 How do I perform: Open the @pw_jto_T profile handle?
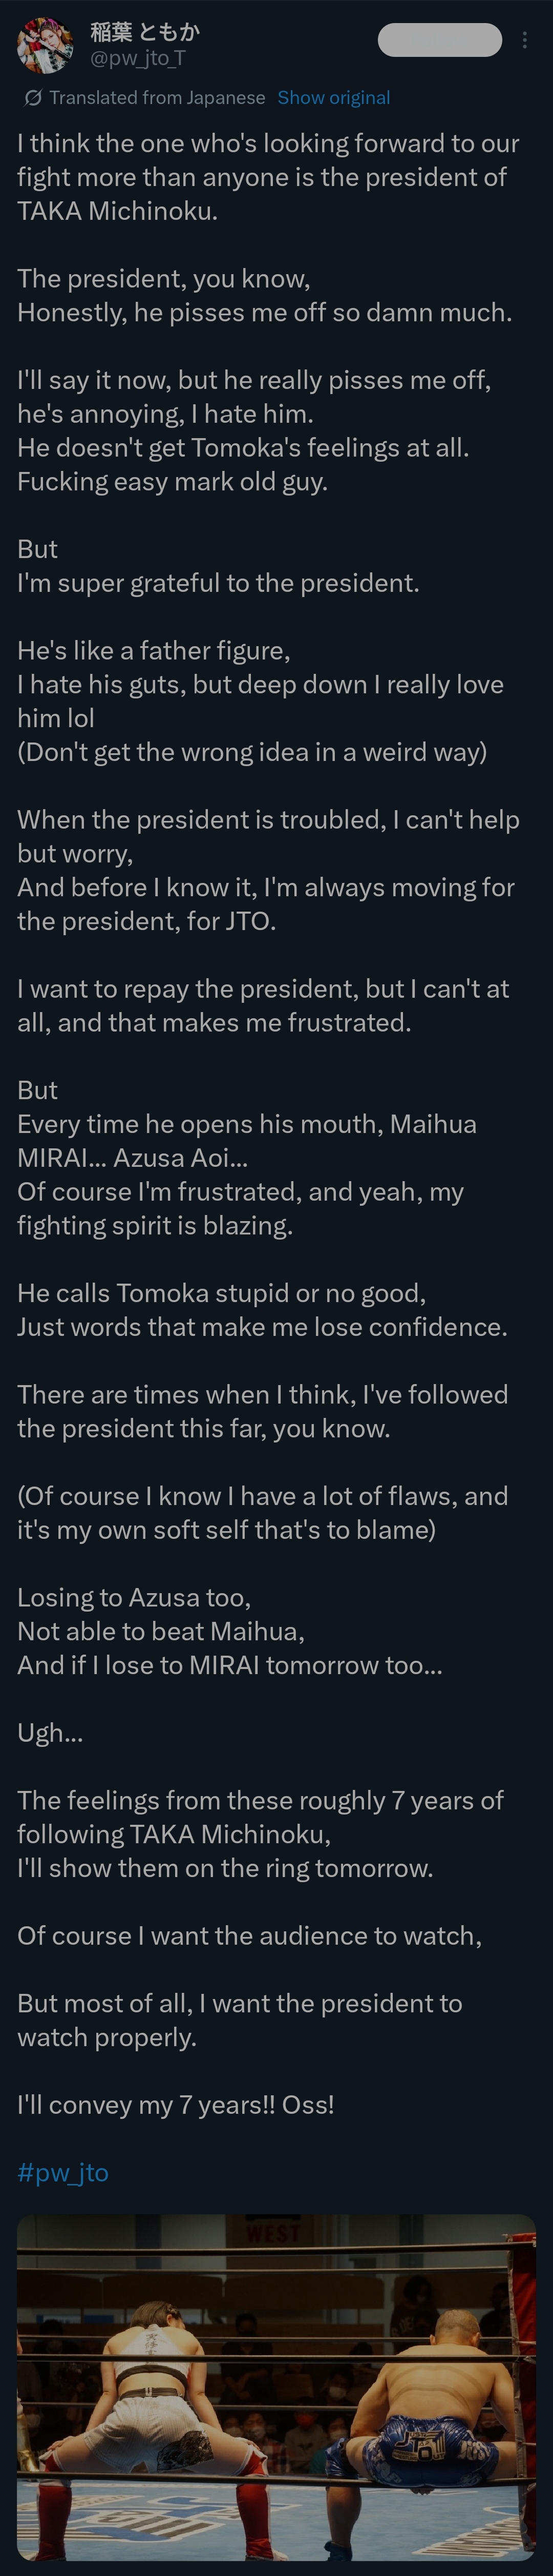(x=137, y=58)
